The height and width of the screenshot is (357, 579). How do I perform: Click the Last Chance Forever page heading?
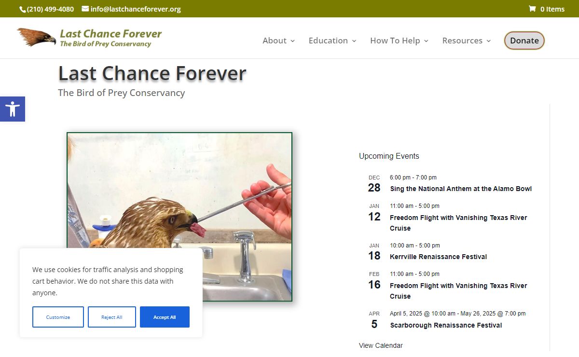152,73
